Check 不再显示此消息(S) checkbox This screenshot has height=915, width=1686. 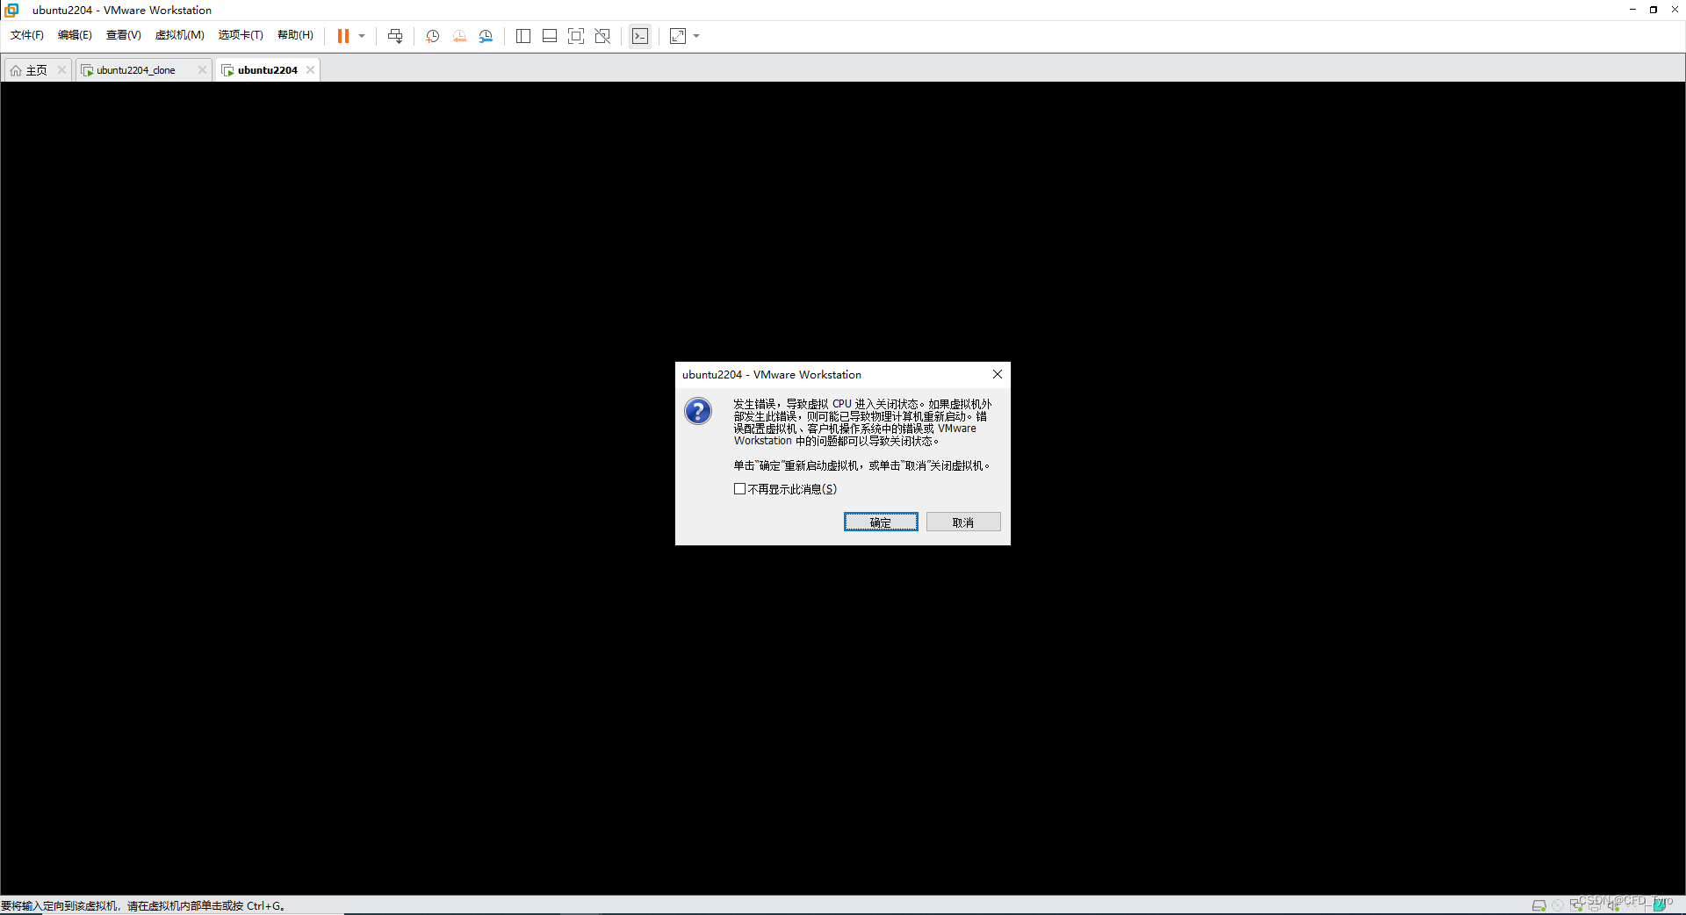(739, 489)
